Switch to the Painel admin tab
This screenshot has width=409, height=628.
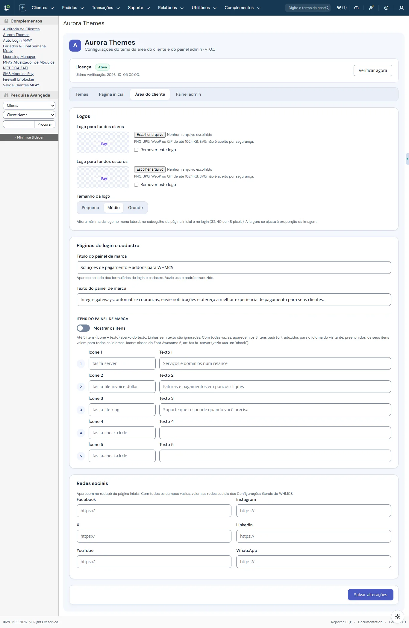pyautogui.click(x=188, y=94)
